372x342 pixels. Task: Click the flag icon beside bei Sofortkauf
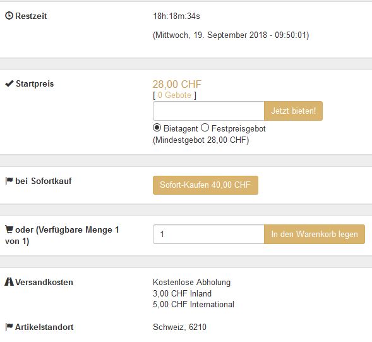[x=9, y=181]
